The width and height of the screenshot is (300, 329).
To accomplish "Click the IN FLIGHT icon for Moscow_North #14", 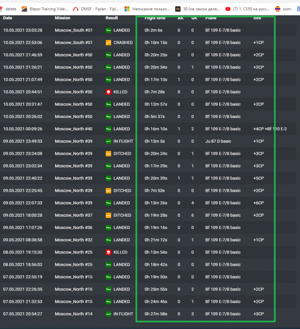I will pos(108,314).
